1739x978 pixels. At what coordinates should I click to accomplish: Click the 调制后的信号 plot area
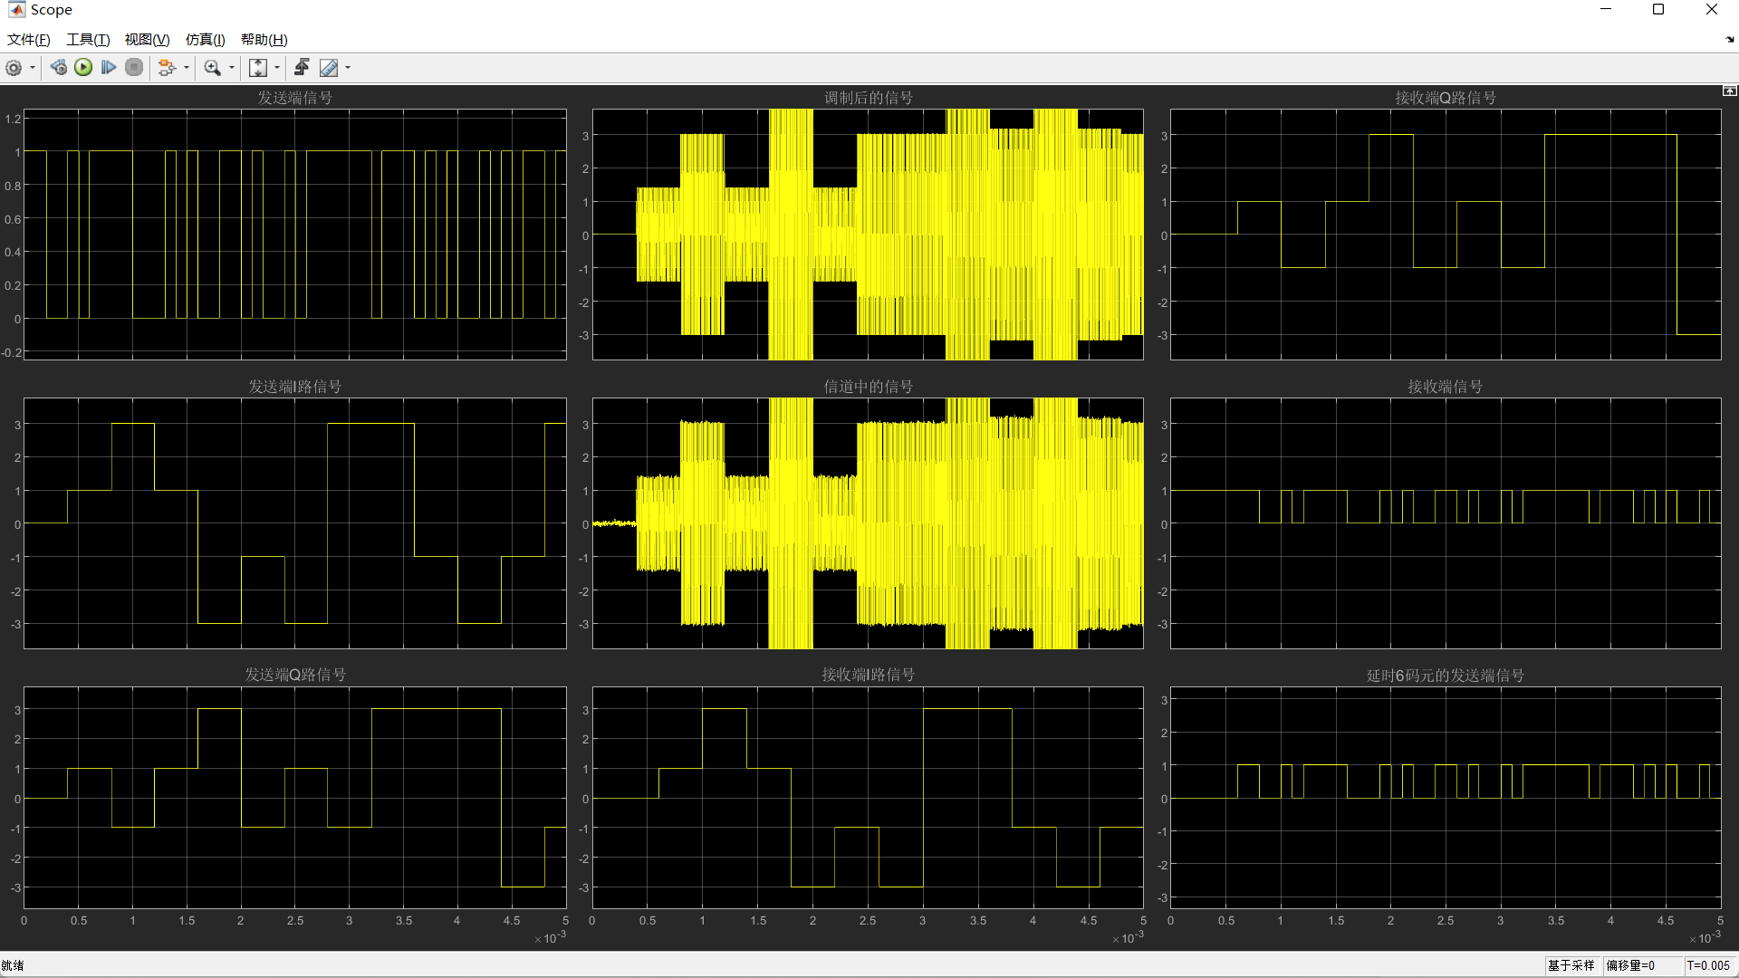coord(868,235)
